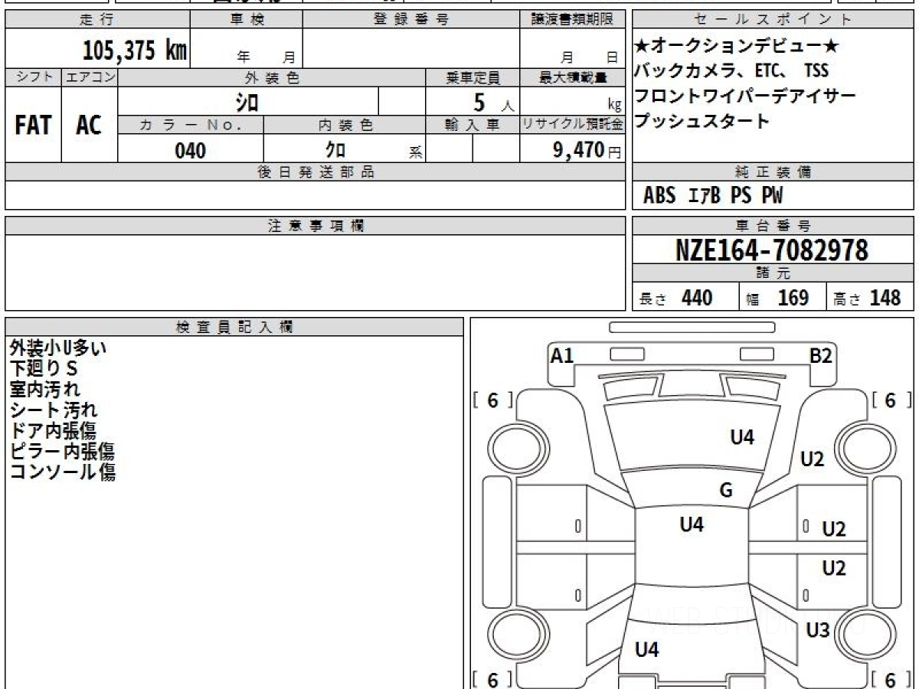Click the 後日発送部品 header bar
This screenshot has height=689, width=919.
click(316, 172)
